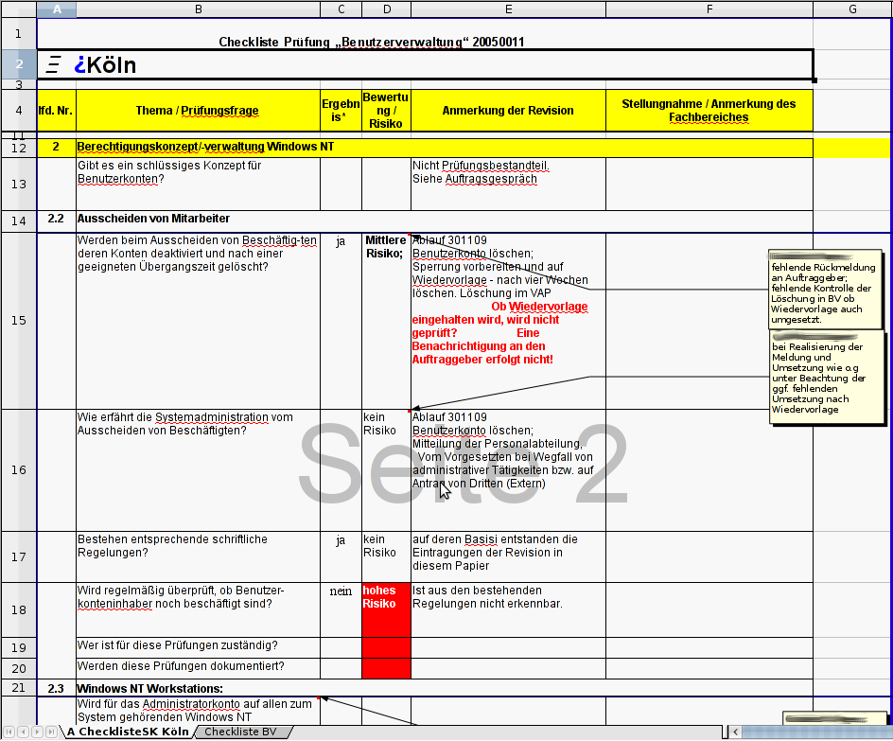Screen dimensions: 893x741
Task: Click red 'hohes Risiko' cell
Action: 387,610
